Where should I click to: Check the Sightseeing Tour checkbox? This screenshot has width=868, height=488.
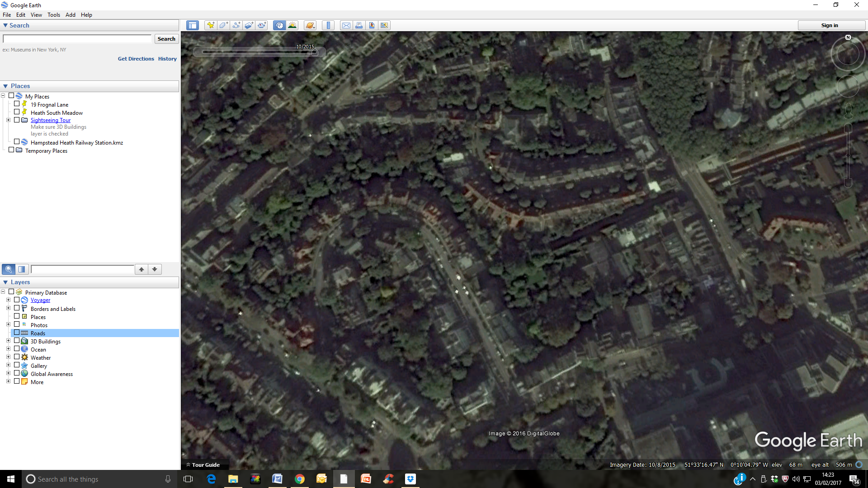coord(17,120)
